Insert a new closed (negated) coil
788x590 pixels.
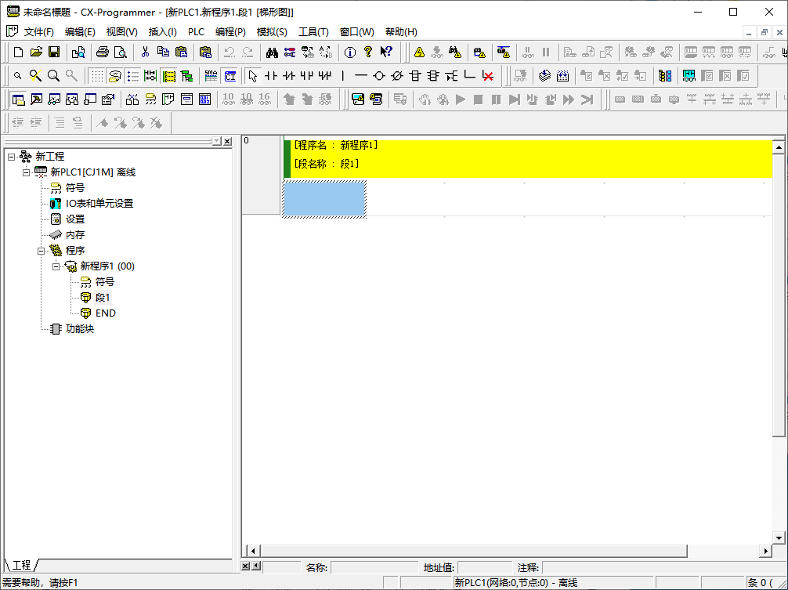[x=397, y=76]
